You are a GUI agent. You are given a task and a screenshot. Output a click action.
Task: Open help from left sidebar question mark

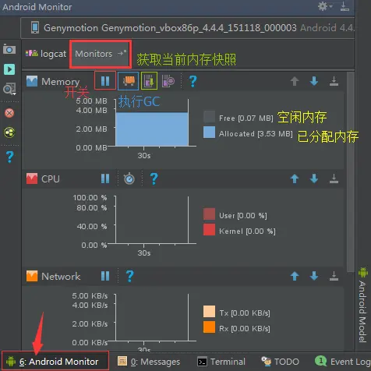9,157
